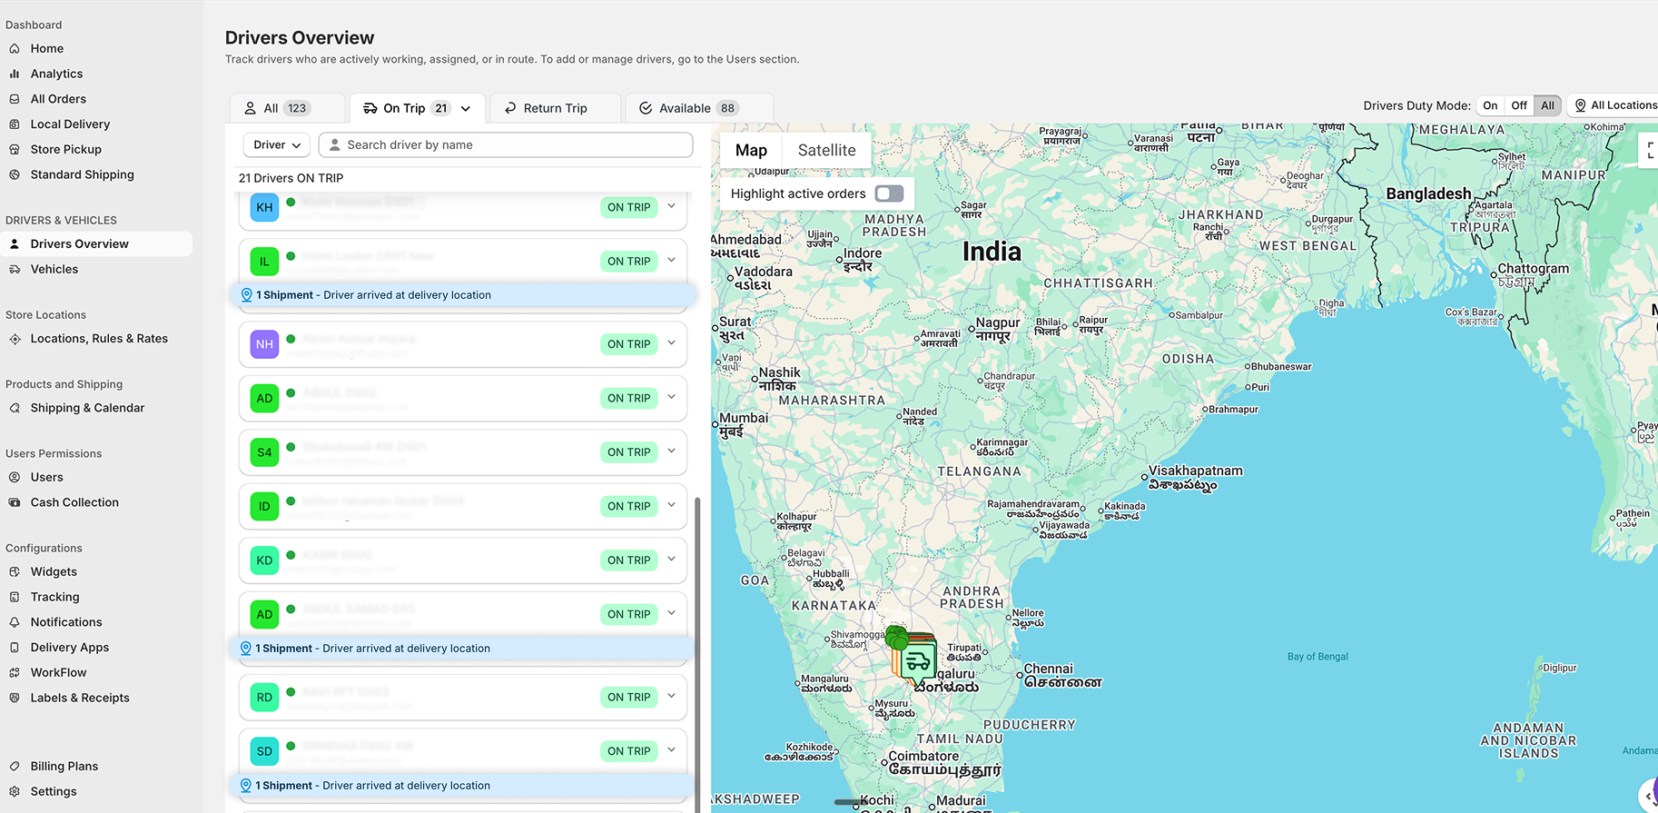1658x813 pixels.
Task: Switch map to Map view
Action: point(751,150)
